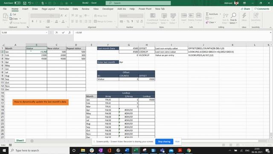
Task: Open Chrome from the taskbar
Action: (x=189, y=150)
